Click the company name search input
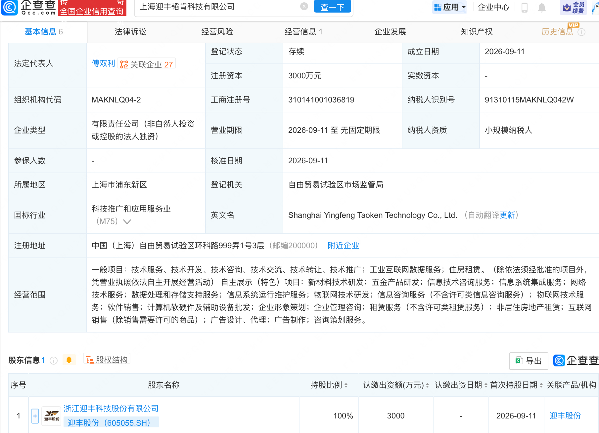The height and width of the screenshot is (433, 599). (x=218, y=7)
